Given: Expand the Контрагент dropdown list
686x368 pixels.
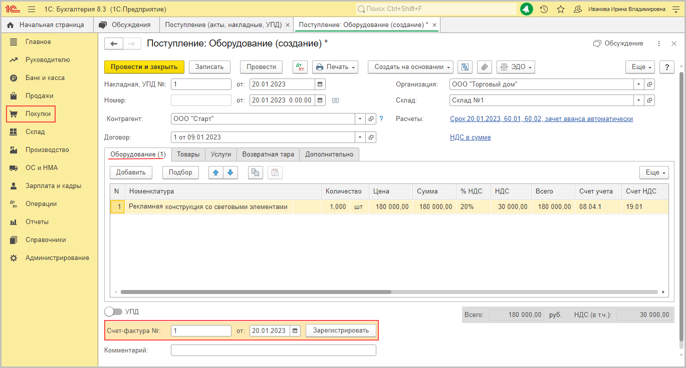Looking at the screenshot, I should (x=361, y=119).
